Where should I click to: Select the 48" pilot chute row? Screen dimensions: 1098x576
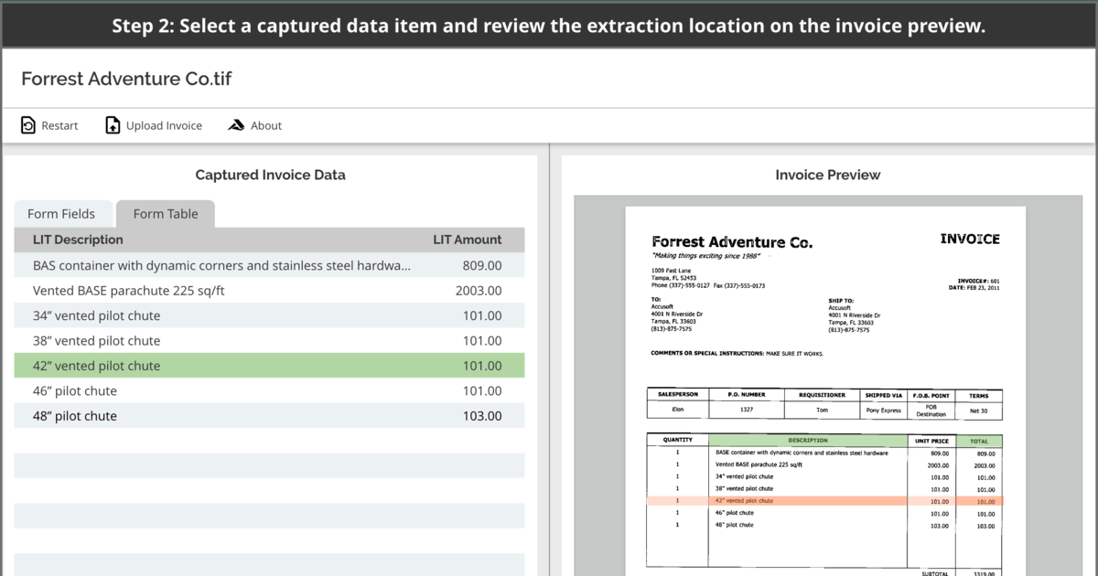tap(270, 415)
